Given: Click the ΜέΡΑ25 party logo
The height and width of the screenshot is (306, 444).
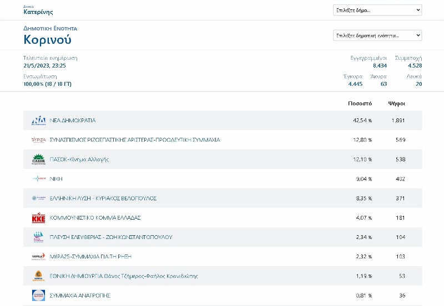Looking at the screenshot, I should (x=38, y=257).
